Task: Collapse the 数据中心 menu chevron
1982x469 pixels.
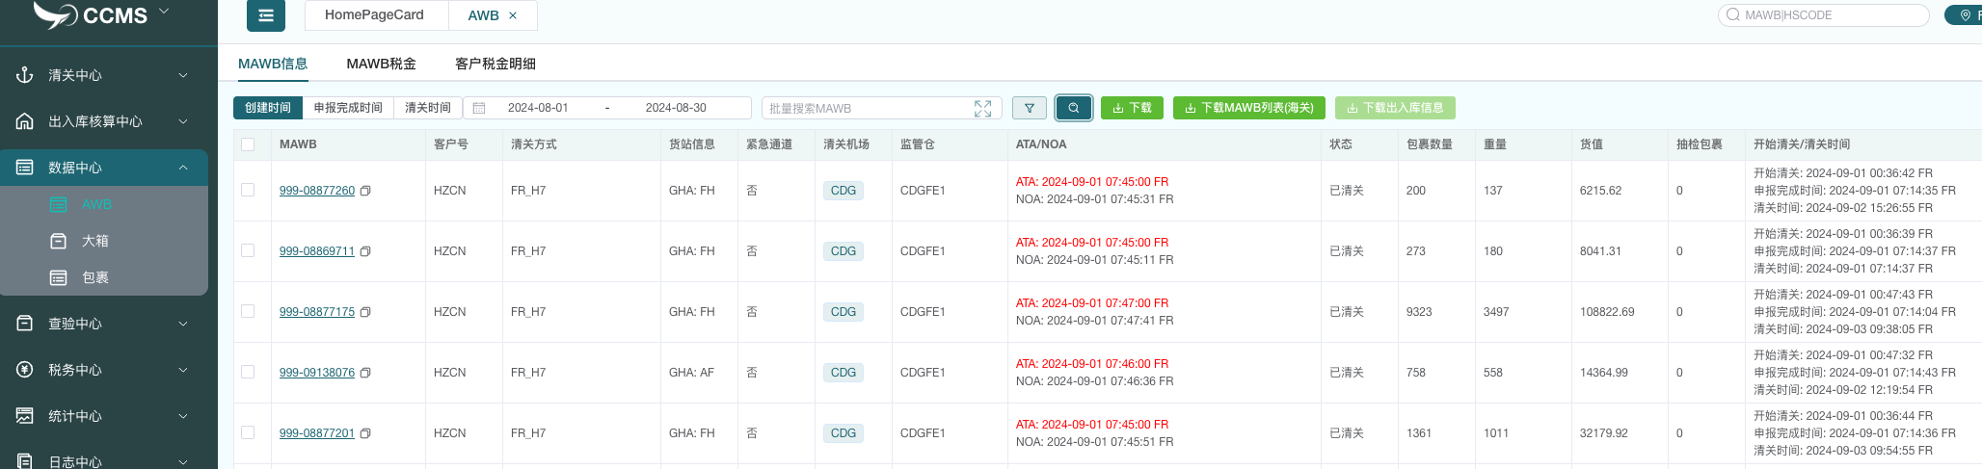Action: (183, 168)
